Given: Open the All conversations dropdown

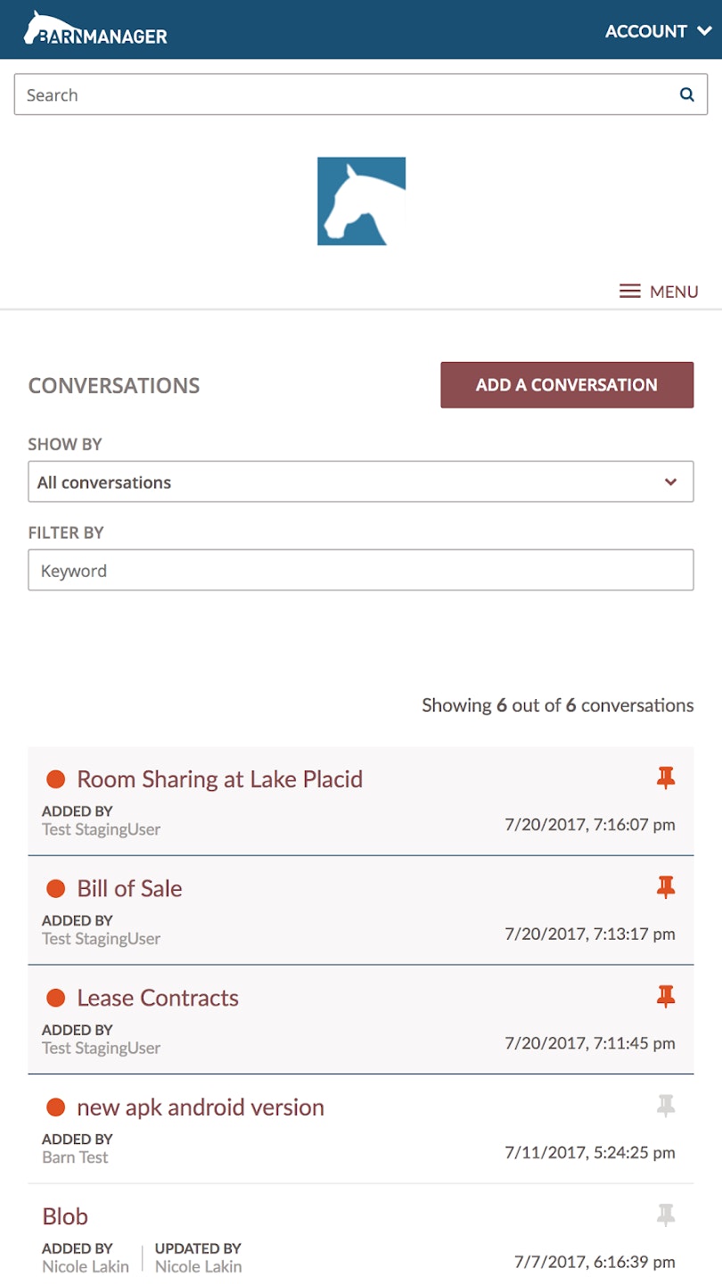Looking at the screenshot, I should [360, 482].
